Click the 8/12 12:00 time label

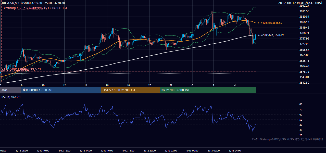[x=64, y=151]
